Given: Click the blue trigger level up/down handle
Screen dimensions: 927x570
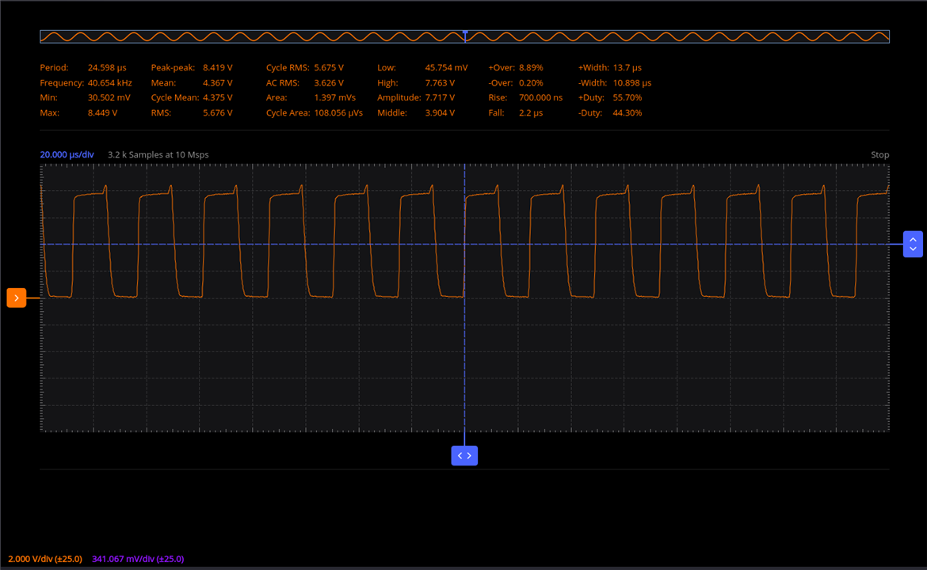Looking at the screenshot, I should pyautogui.click(x=913, y=244).
